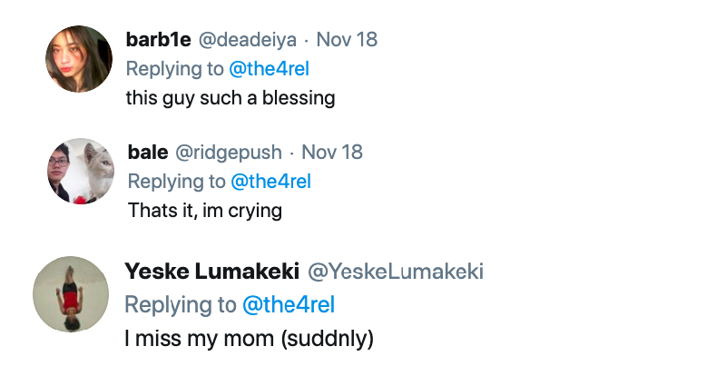Open bale's profile avatar
The height and width of the screenshot is (386, 726).
[x=81, y=172]
